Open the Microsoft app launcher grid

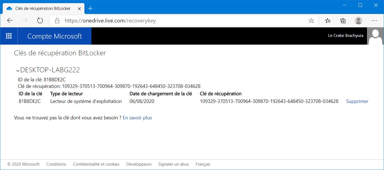click(x=9, y=36)
